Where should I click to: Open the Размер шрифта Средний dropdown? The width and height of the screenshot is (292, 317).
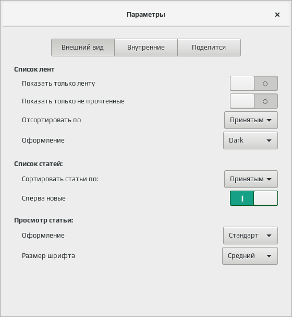tap(250, 256)
